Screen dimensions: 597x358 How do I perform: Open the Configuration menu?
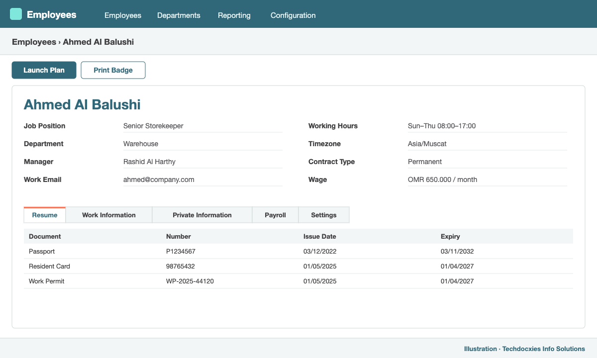293,15
